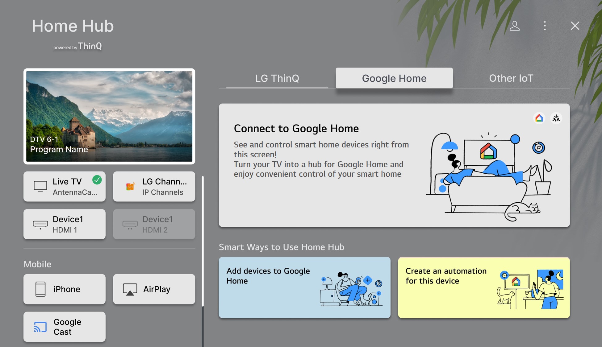The height and width of the screenshot is (347, 602).
Task: Open Add devices to Google Home card
Action: pyautogui.click(x=304, y=287)
